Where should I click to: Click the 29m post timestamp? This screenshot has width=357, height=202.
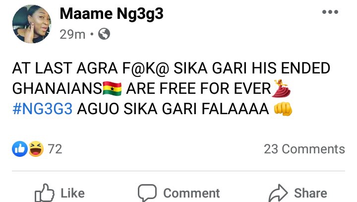point(72,34)
